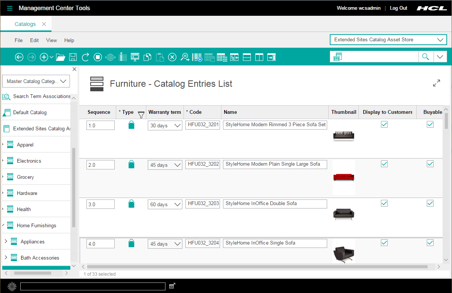The width and height of the screenshot is (452, 293).
Task: Click the StyleHome red sofa thumbnail
Action: click(343, 177)
